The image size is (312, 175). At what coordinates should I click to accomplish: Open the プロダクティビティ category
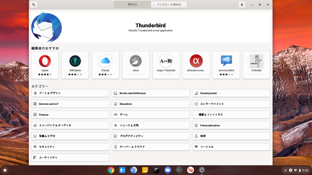pos(151,136)
